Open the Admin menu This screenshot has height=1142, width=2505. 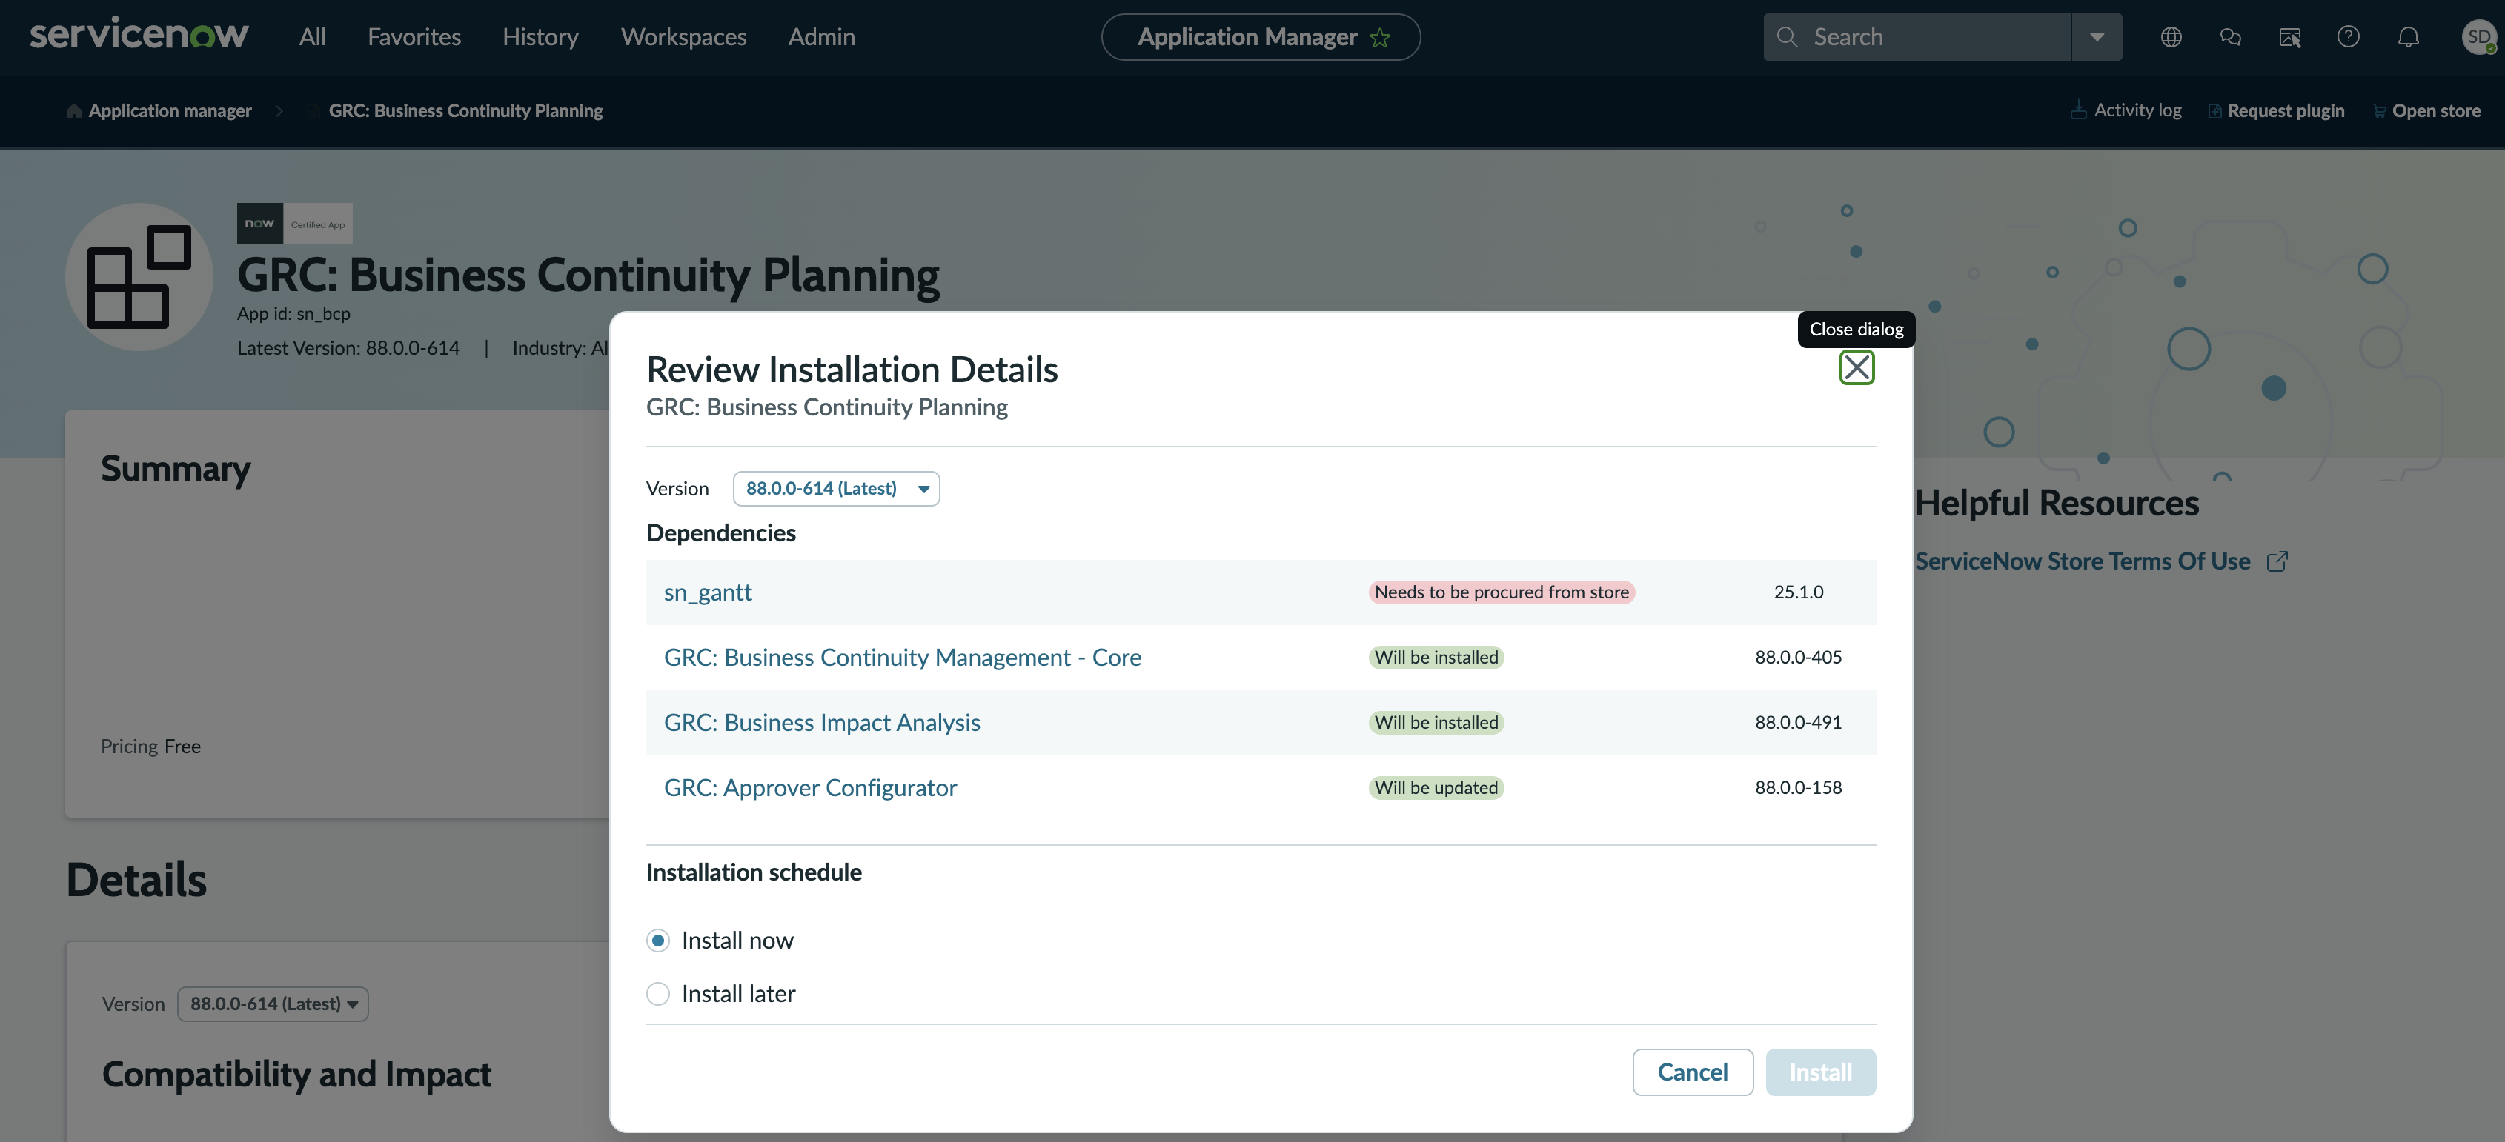pos(820,37)
